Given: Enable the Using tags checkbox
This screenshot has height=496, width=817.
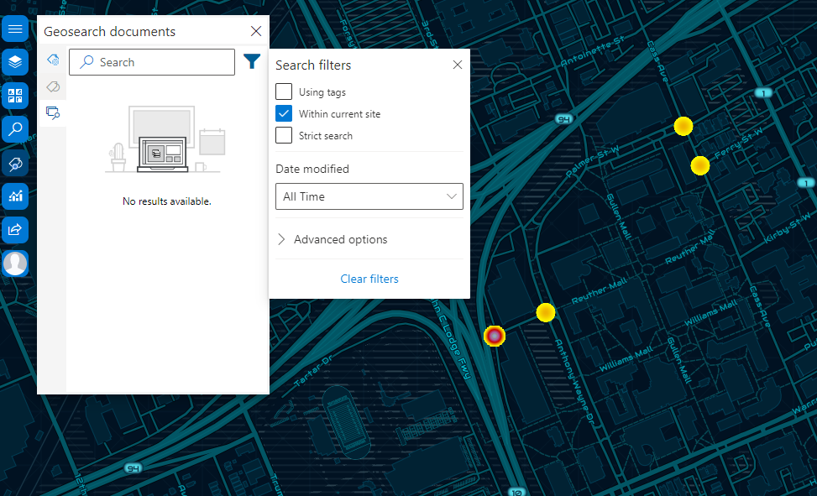Looking at the screenshot, I should [x=283, y=91].
